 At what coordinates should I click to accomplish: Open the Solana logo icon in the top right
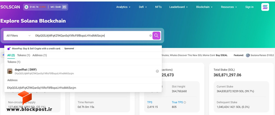point(265,7)
